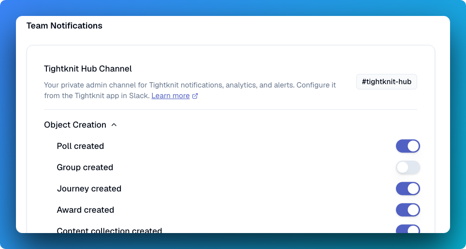
Task: Click the Award created label
Action: pos(86,210)
